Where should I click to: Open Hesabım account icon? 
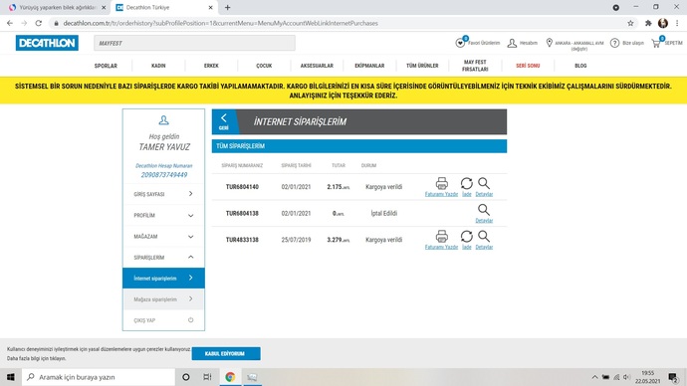(512, 43)
